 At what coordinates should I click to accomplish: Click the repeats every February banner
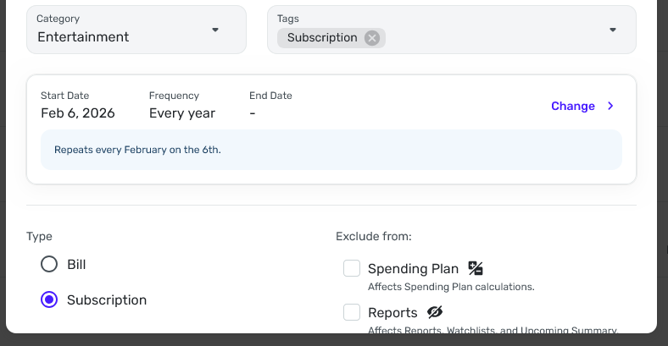(x=331, y=150)
